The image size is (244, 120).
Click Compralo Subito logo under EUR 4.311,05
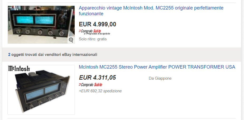point(90,85)
